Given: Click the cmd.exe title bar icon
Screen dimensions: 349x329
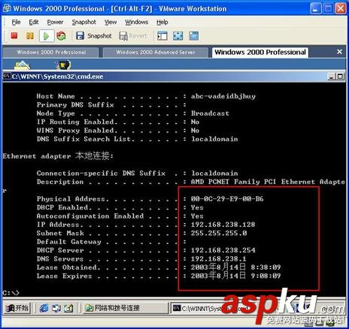Looking at the screenshot, I should click(x=7, y=76).
